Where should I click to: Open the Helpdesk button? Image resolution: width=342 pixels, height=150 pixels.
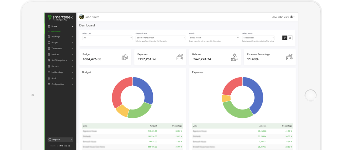60,139
